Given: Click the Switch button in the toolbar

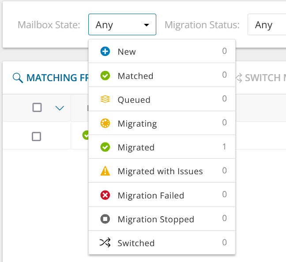Looking at the screenshot, I should click(260, 78).
